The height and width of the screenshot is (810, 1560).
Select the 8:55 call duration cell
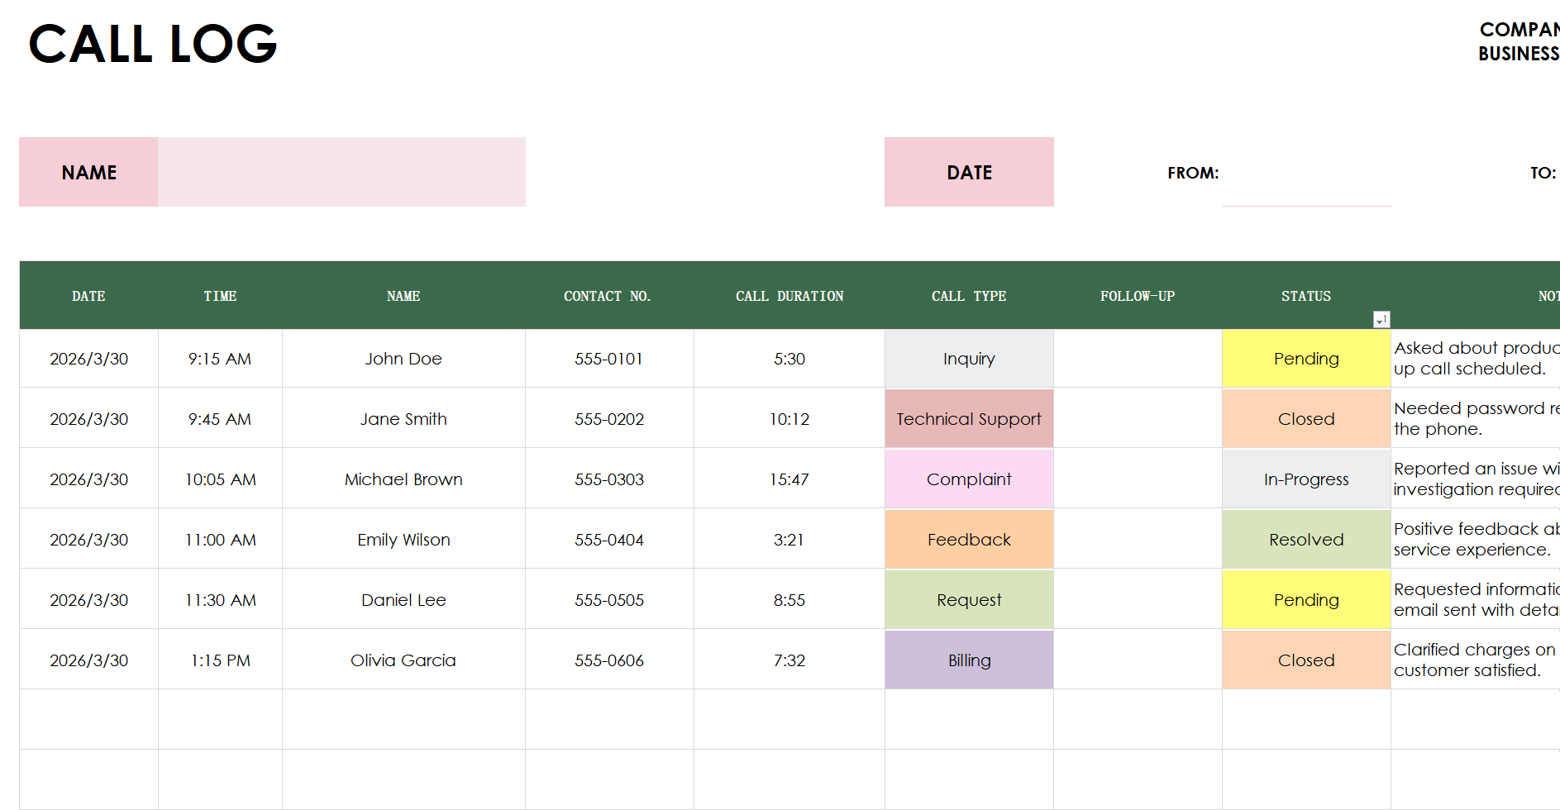click(x=790, y=600)
